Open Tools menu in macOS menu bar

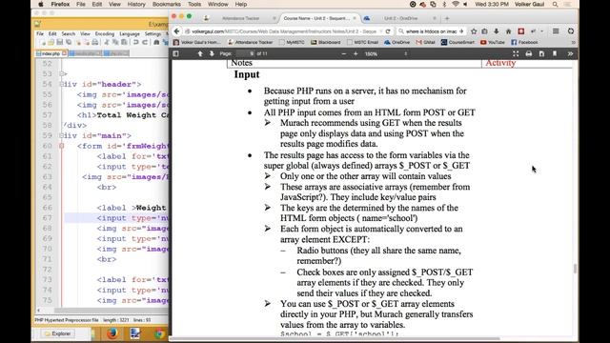tap(194, 4)
